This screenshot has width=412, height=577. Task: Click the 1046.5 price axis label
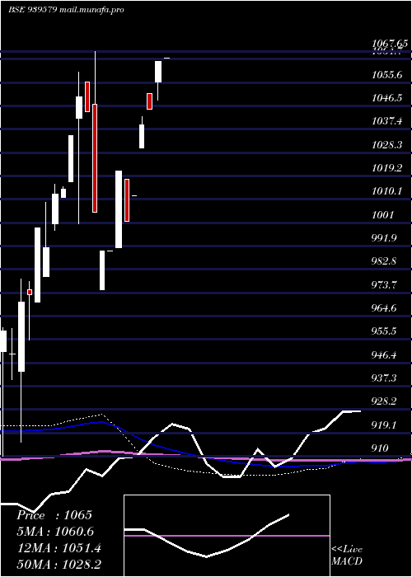[386, 98]
